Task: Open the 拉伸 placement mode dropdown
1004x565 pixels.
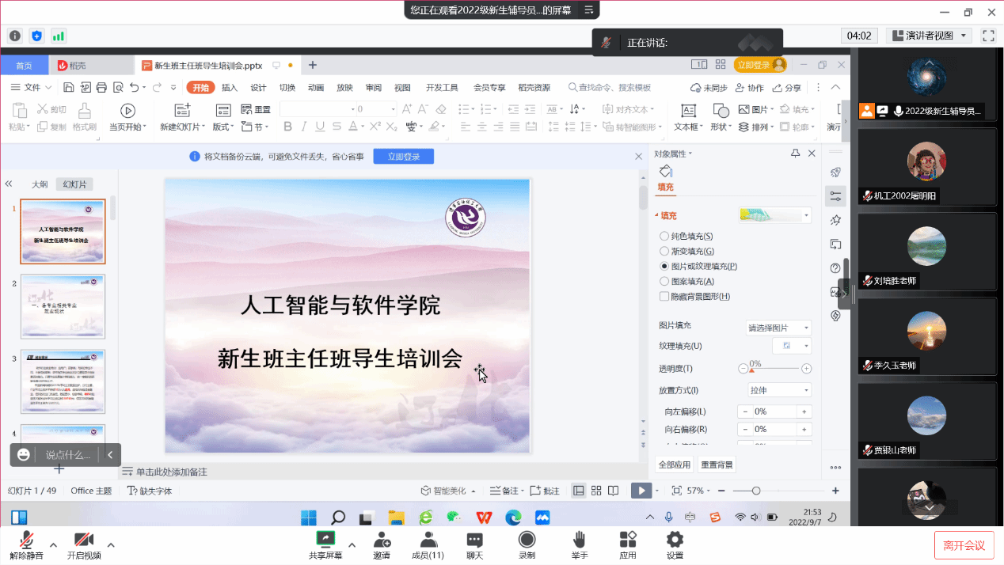Action: pyautogui.click(x=779, y=390)
